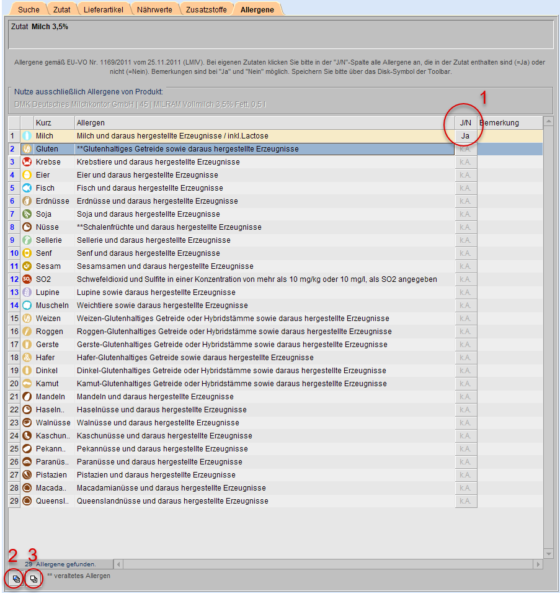Click horizontal scrollbar left arrow
This screenshot has height=593, width=560.
(118, 564)
